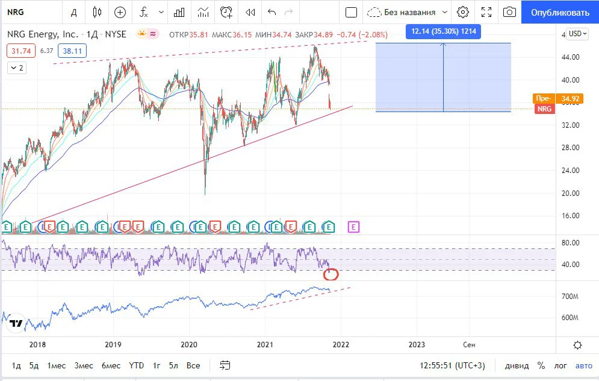
Task: Open the purple upcoming earnings E marker
Action: 353,227
